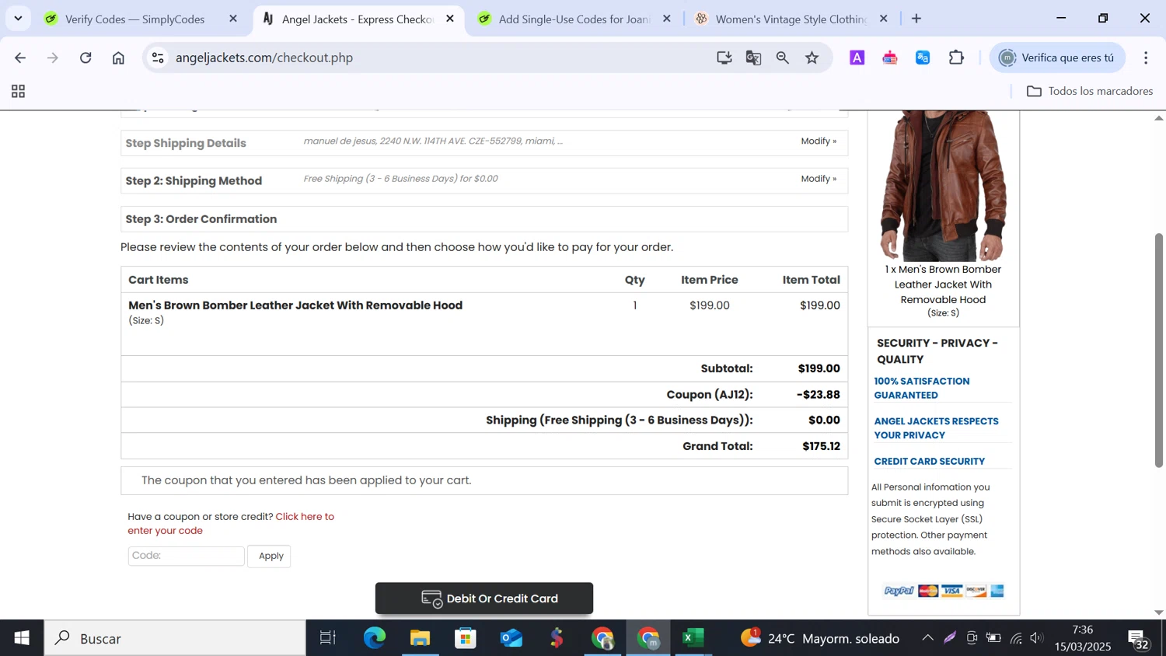Open a new browser tab

pos(916,19)
